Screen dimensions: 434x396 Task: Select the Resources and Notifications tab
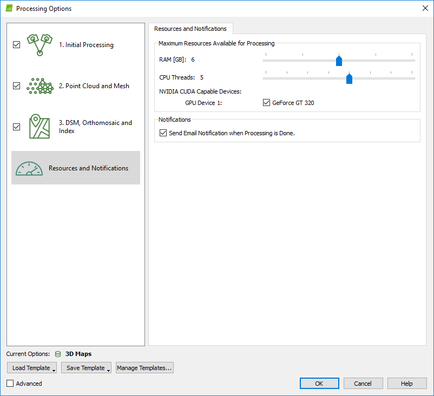pyautogui.click(x=190, y=29)
